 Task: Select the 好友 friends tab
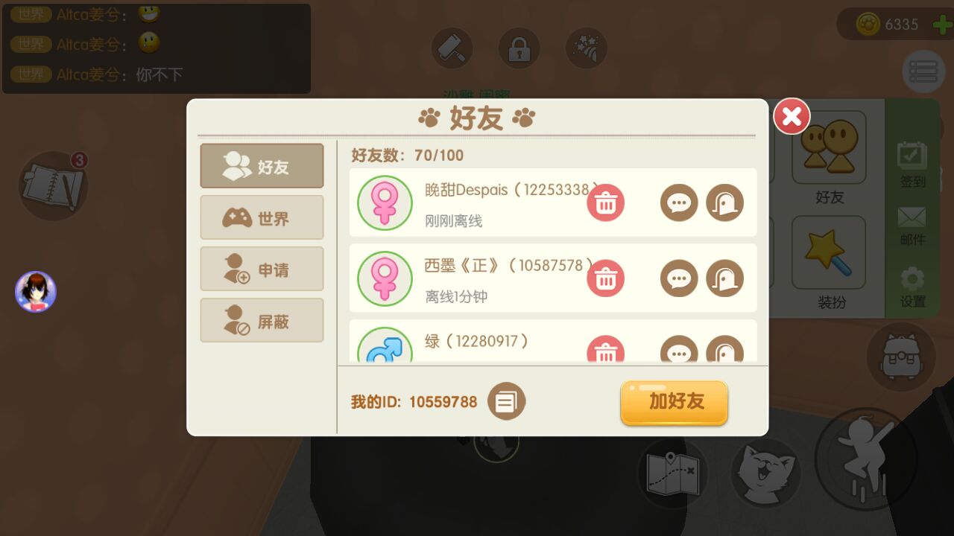262,166
